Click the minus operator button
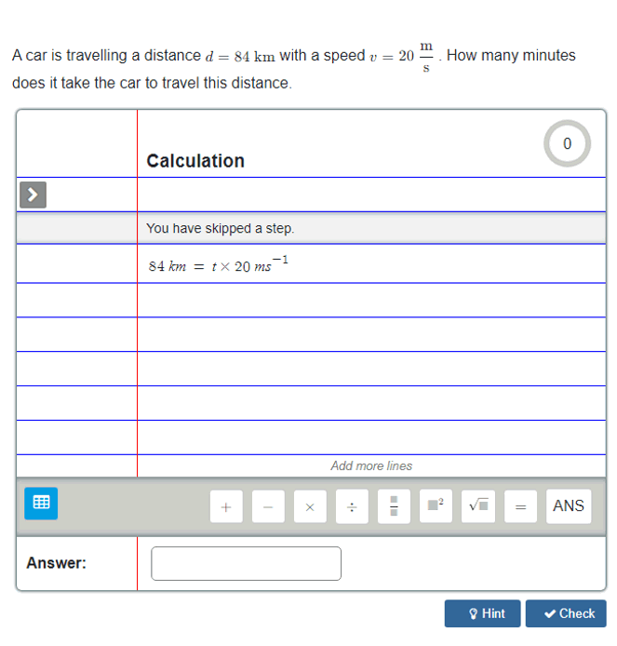Screen dimensions: 617x646 [x=268, y=506]
